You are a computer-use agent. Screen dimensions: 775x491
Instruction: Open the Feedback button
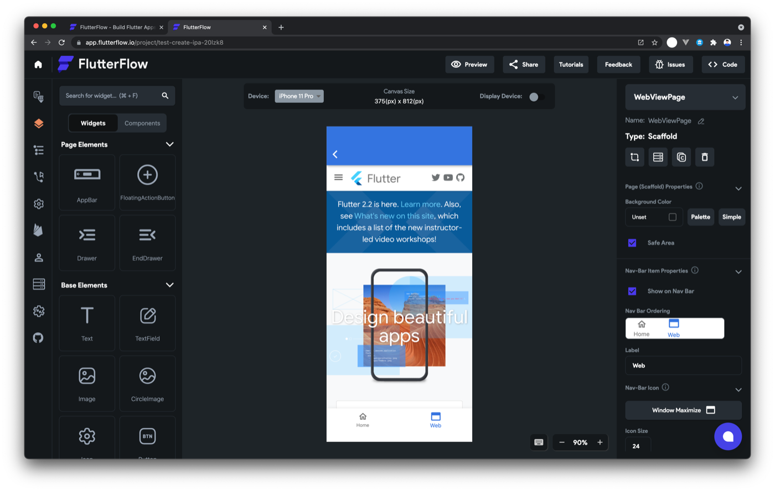(618, 65)
